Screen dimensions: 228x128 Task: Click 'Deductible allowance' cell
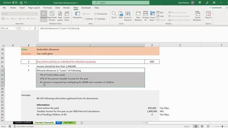[48, 49]
